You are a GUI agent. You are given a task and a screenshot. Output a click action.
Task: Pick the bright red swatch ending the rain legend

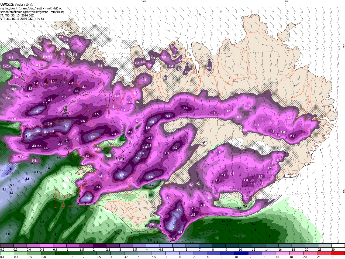tap(338, 253)
